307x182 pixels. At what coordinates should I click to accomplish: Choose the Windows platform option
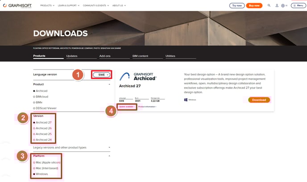pyautogui.click(x=41, y=174)
